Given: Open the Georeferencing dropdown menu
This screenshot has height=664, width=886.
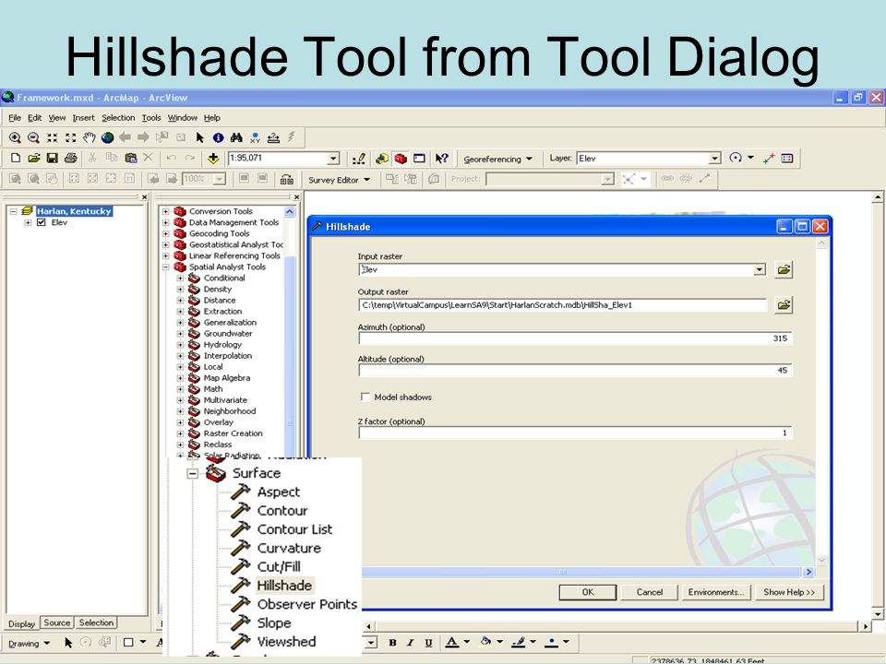Looking at the screenshot, I should click(x=497, y=160).
